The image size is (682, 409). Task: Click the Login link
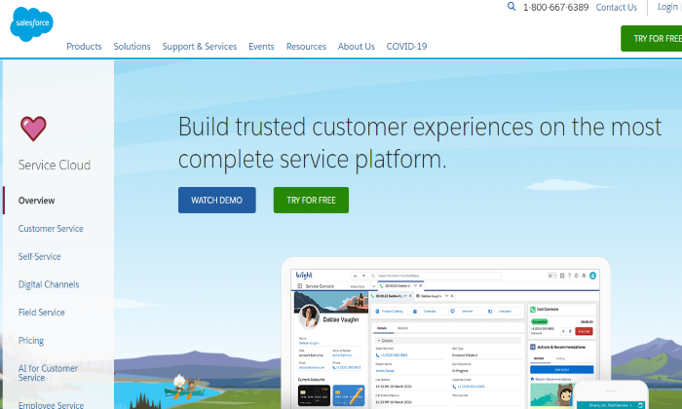click(x=667, y=7)
